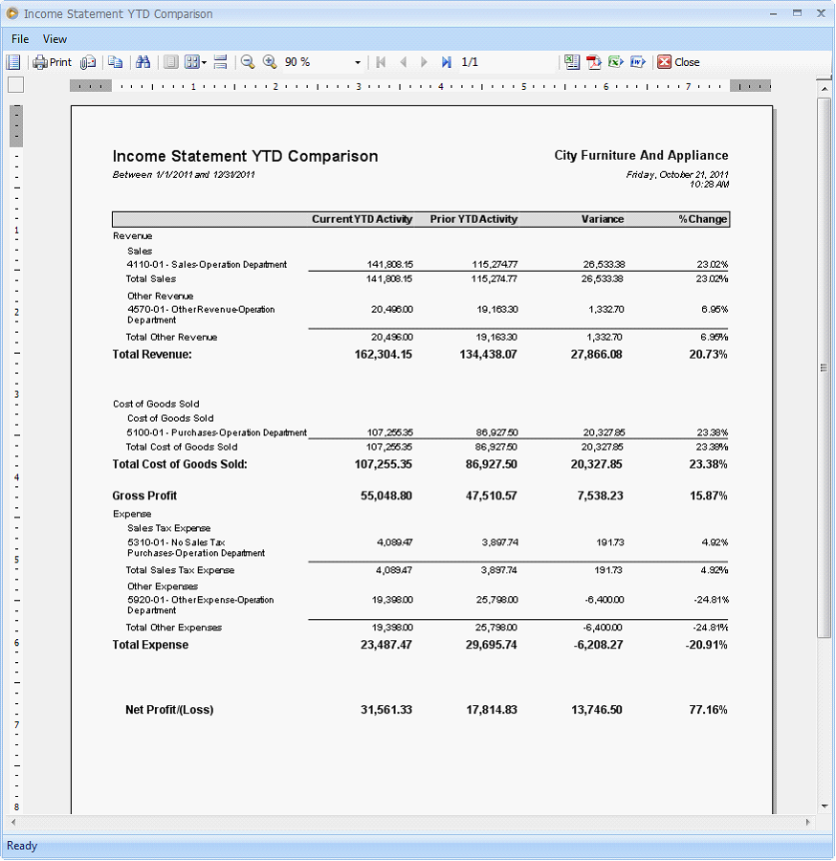Print the income statement report

pos(53,62)
